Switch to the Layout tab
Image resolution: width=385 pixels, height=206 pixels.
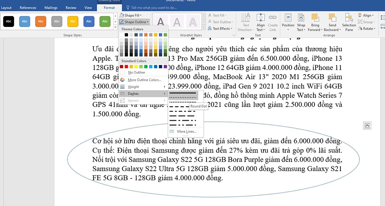tap(6, 8)
